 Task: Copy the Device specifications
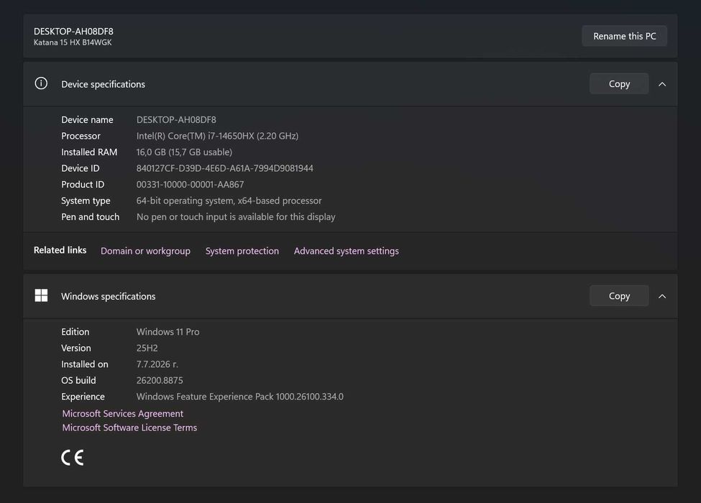(x=619, y=84)
